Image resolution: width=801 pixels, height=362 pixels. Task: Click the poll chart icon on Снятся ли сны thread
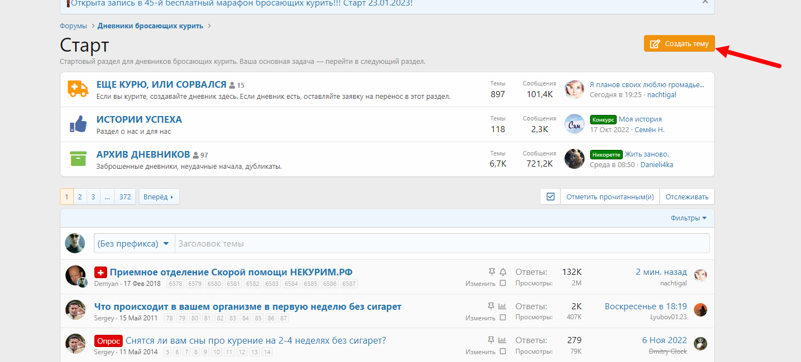(503, 340)
